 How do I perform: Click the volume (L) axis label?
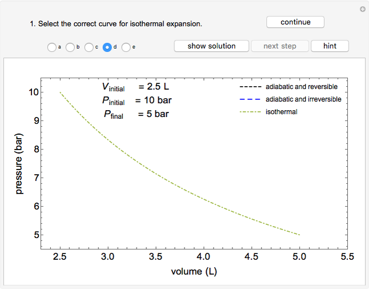click(194, 271)
